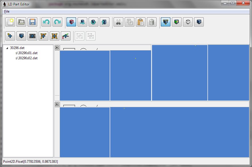Screen dimensions: 252x167
Task: Click the Point2D.Float status bar text
Action: [x=30, y=162]
